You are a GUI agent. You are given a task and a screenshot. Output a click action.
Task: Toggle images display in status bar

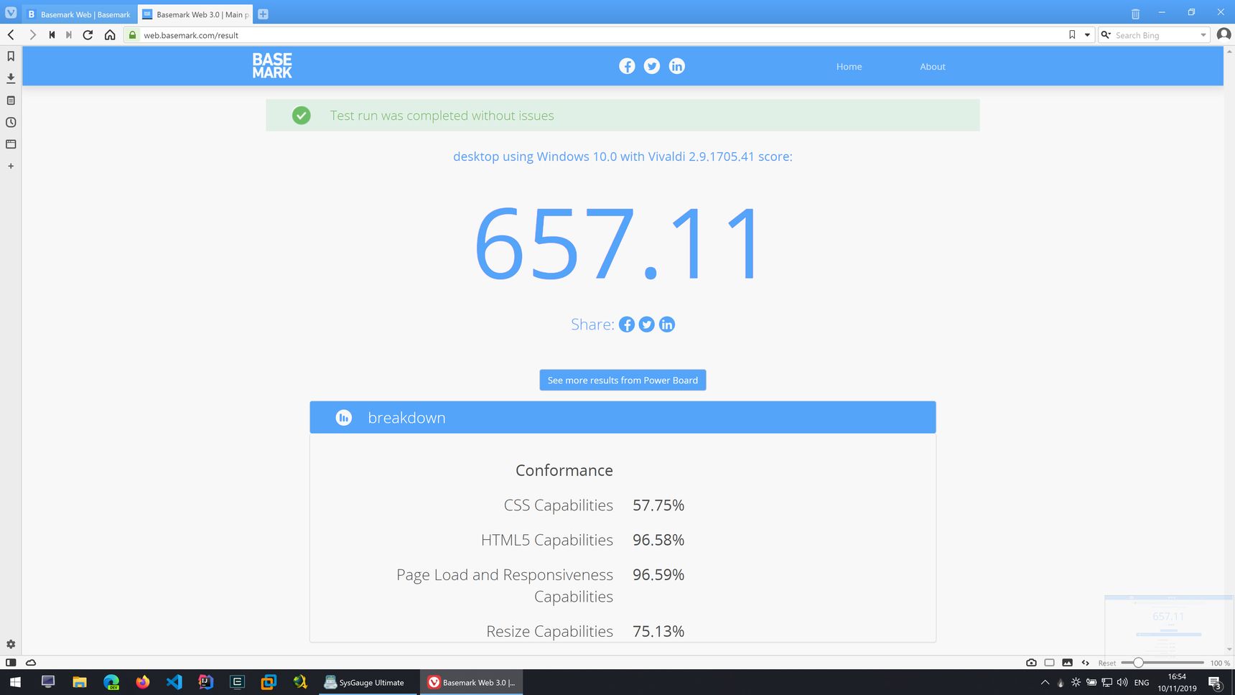(x=1067, y=663)
